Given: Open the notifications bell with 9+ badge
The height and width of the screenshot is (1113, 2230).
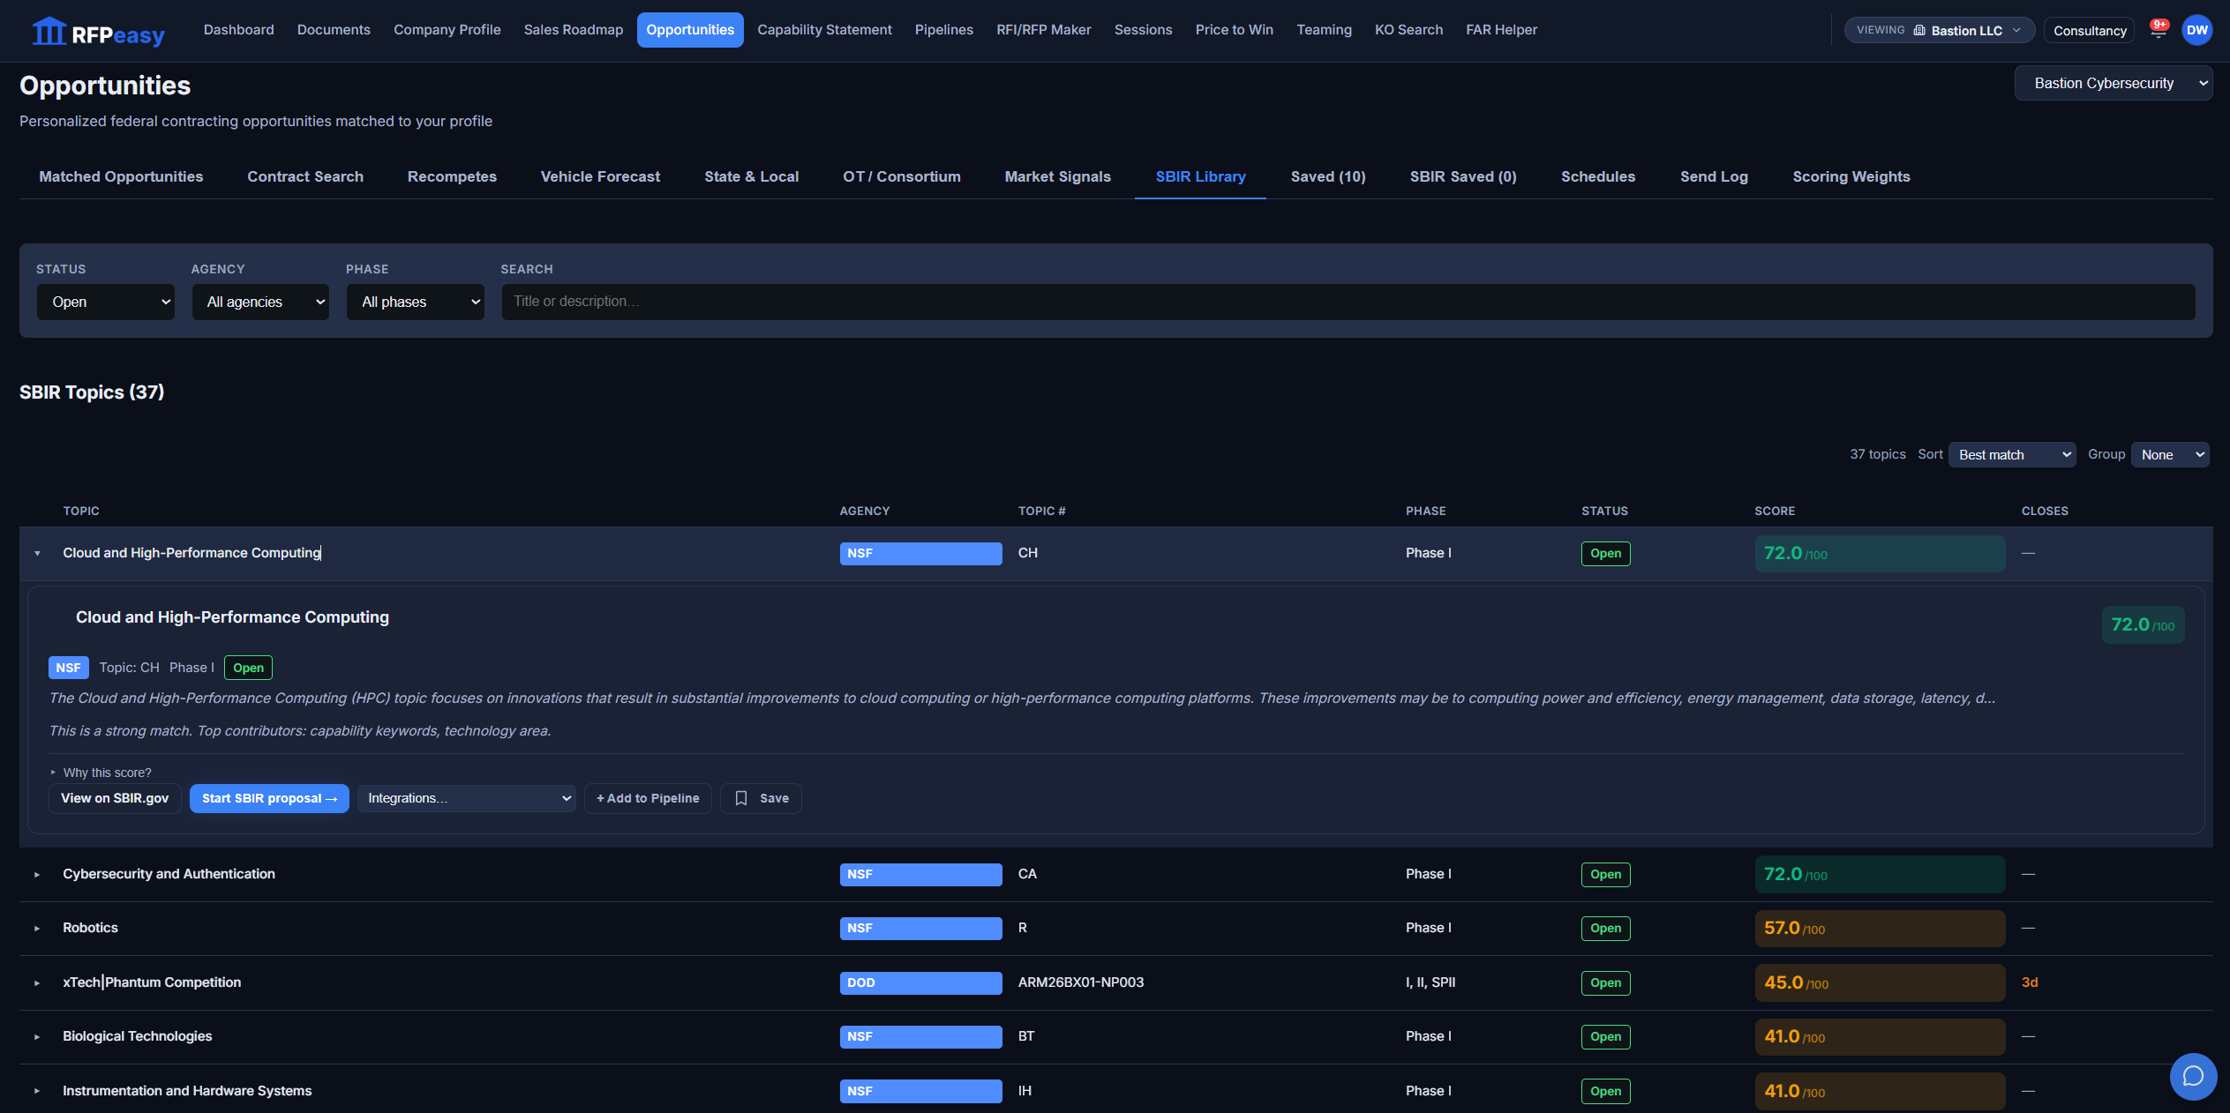Looking at the screenshot, I should [x=2159, y=30].
